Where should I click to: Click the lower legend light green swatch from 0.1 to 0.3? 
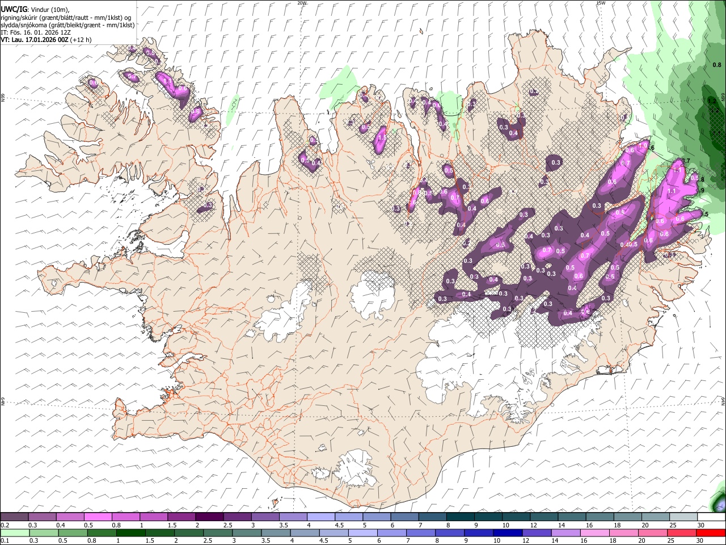coord(15,533)
